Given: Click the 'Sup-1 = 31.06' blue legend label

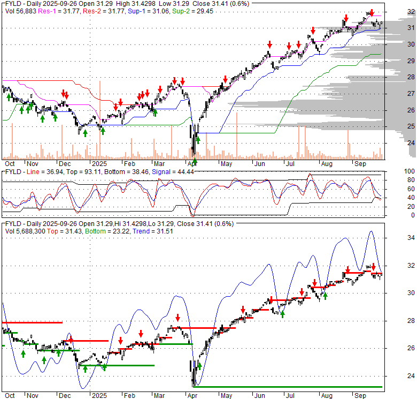Looking at the screenshot, I should [149, 11].
